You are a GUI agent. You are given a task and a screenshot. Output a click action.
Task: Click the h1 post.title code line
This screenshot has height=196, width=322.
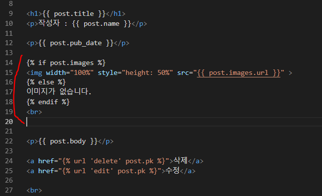pyautogui.click(x=76, y=13)
